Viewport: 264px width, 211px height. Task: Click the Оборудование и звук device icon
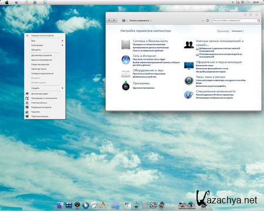(x=126, y=74)
